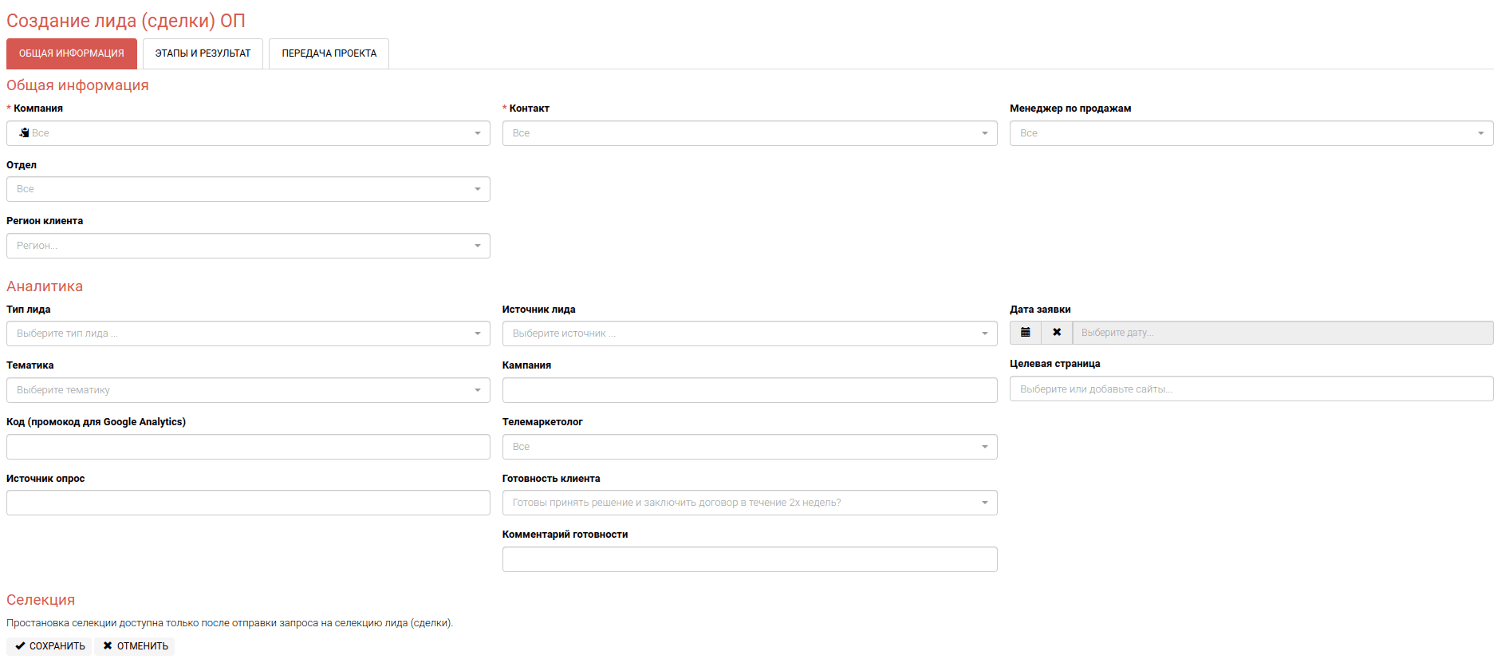Open the Передача проекта tab

[329, 53]
